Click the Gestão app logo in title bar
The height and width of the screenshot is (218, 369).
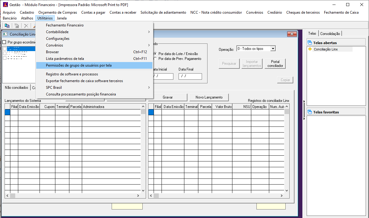click(x=5, y=5)
